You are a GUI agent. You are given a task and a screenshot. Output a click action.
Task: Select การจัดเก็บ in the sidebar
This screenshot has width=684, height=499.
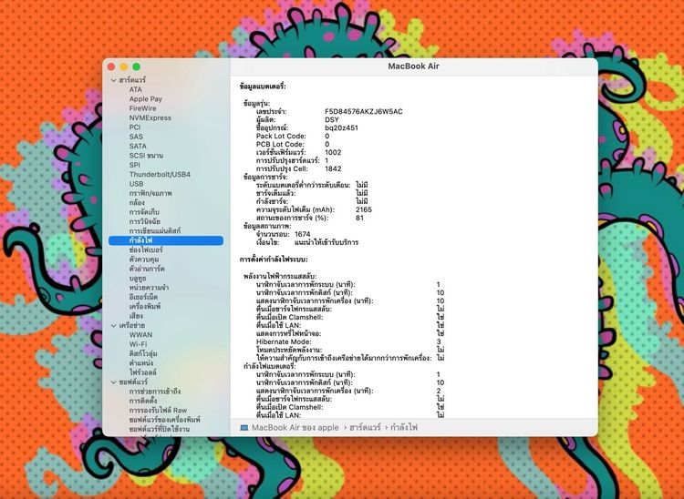tap(144, 212)
